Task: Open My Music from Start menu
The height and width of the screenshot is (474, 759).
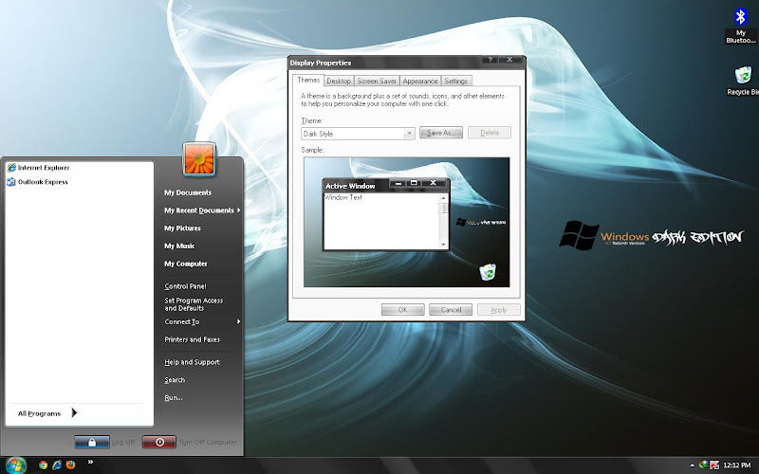Action: coord(179,246)
